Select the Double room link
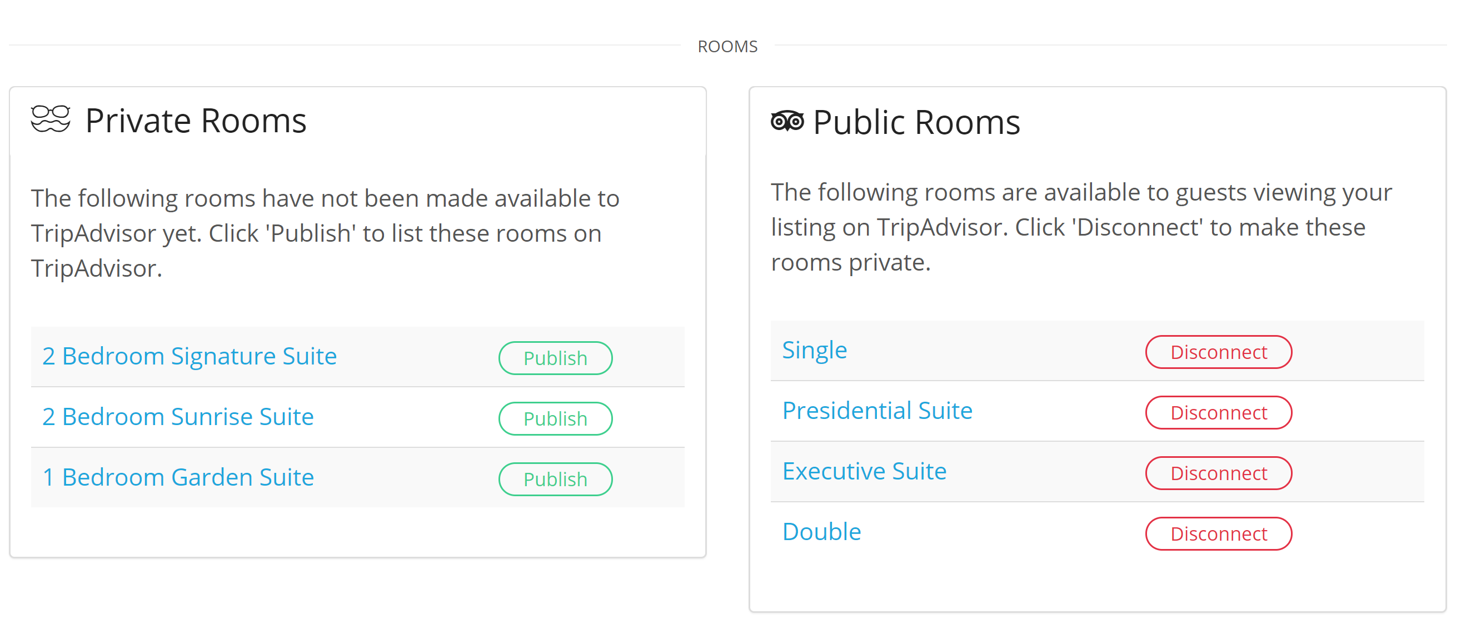 point(819,531)
